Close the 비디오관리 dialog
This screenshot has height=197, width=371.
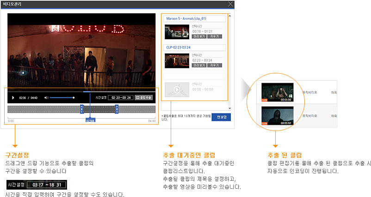tap(230, 4)
